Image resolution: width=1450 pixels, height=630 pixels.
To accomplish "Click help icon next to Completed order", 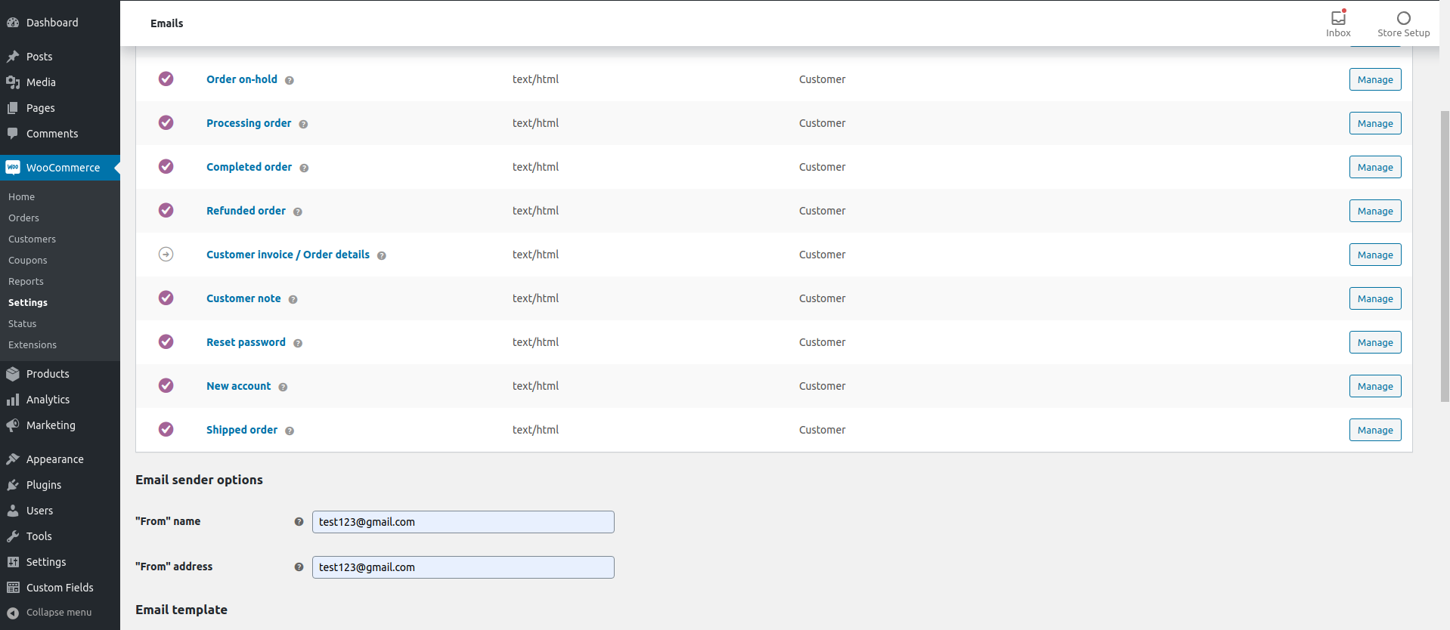I will pyautogui.click(x=304, y=168).
